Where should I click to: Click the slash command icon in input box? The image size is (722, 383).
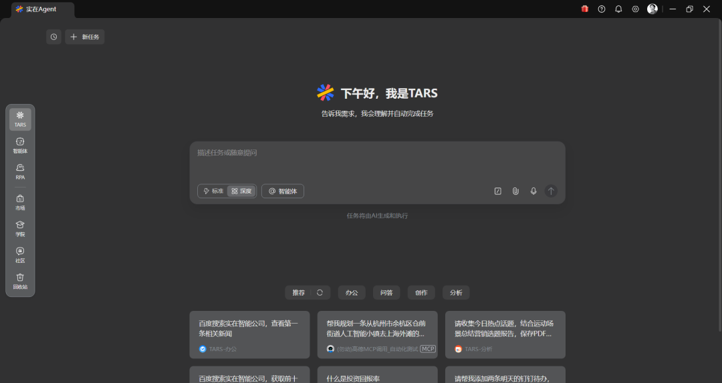(x=498, y=191)
